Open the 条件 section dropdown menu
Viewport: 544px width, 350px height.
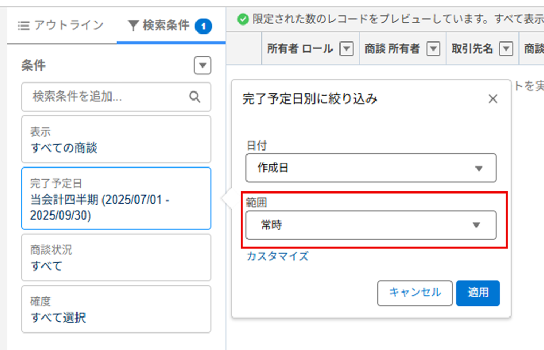click(x=202, y=66)
